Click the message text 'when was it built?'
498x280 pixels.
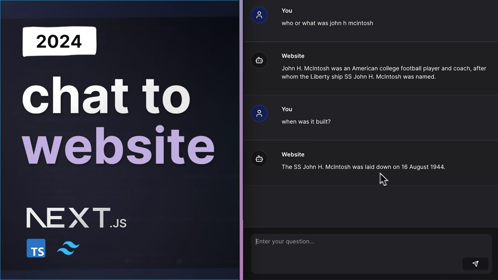306,121
